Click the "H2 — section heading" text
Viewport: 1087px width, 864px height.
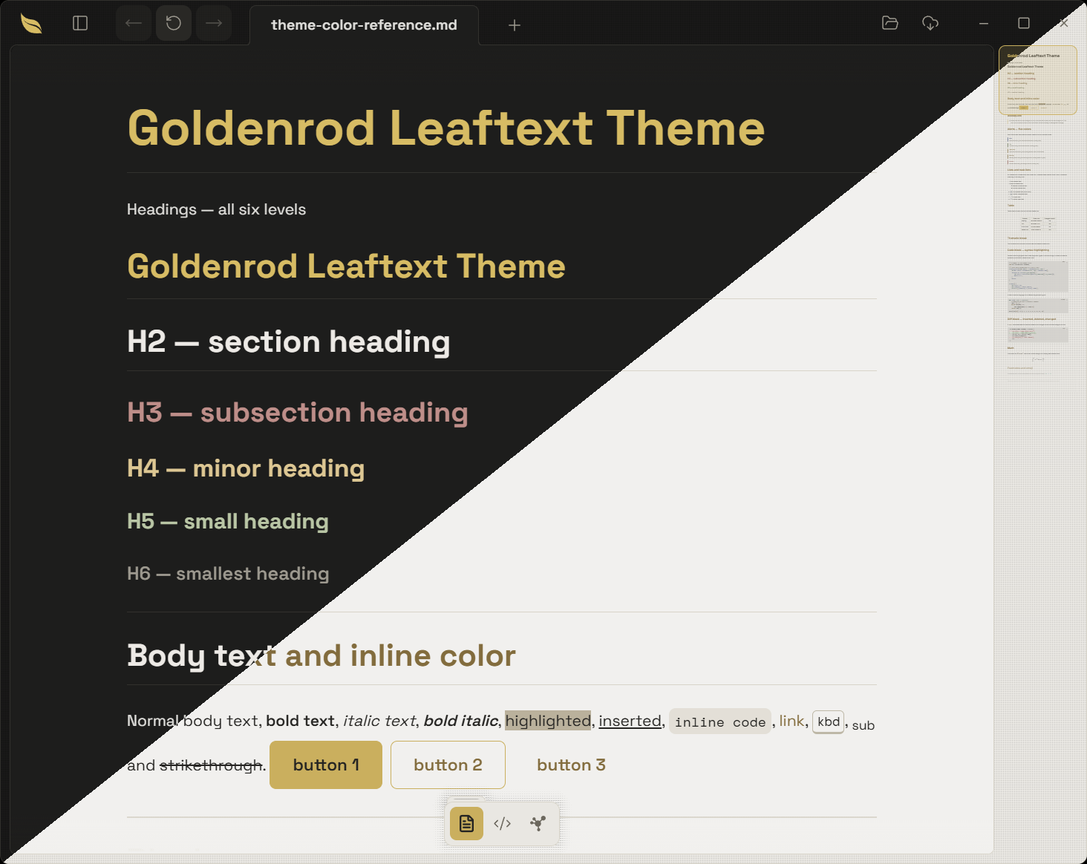point(289,341)
